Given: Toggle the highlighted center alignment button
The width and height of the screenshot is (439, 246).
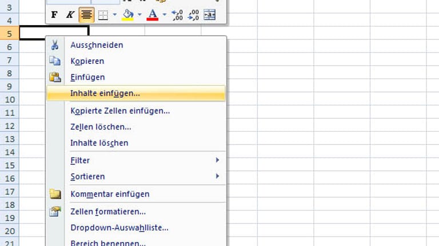Looking at the screenshot, I should (86, 15).
